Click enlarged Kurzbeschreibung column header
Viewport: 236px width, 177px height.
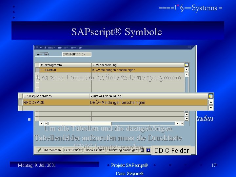point(149,96)
